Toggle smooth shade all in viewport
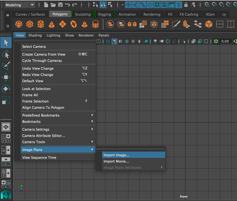This screenshot has height=201, width=237. click(x=114, y=41)
